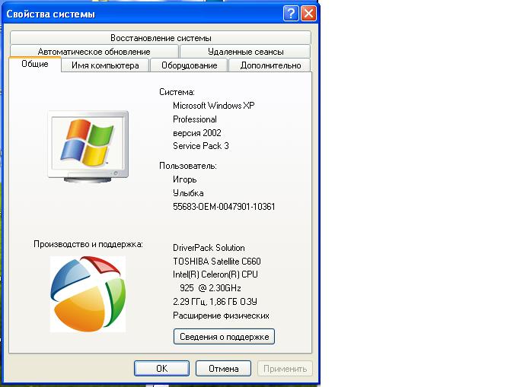Open Сведения о поддержке
This screenshot has height=387, width=520.
[224, 336]
